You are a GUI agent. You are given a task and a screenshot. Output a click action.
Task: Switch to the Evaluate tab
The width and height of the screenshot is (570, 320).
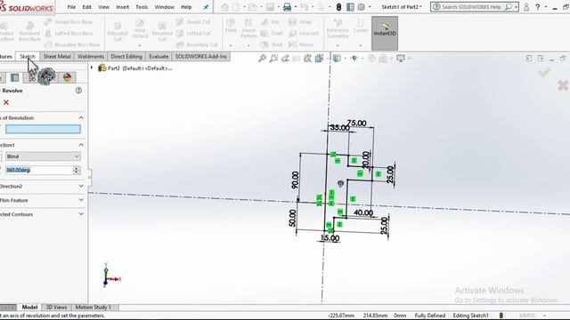click(x=159, y=56)
